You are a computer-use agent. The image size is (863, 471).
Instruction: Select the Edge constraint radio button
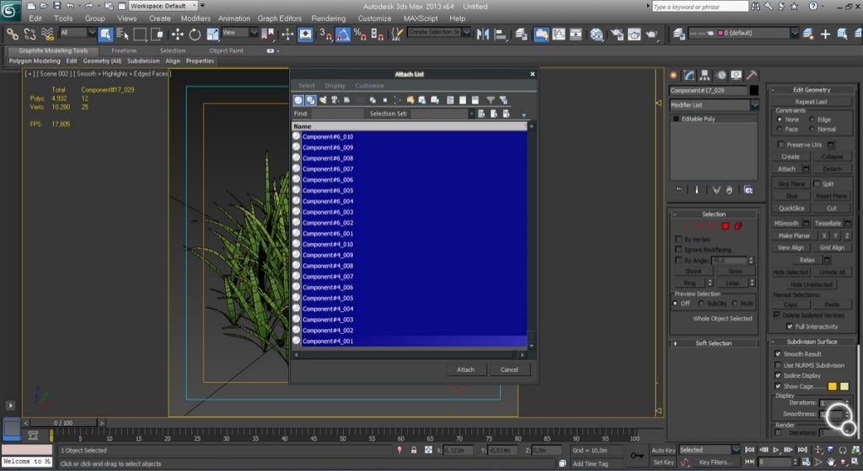click(x=812, y=119)
